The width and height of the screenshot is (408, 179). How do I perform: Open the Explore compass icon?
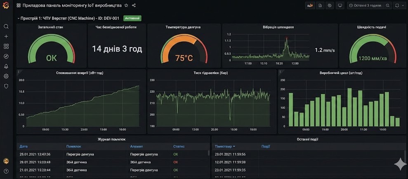coord(6,56)
